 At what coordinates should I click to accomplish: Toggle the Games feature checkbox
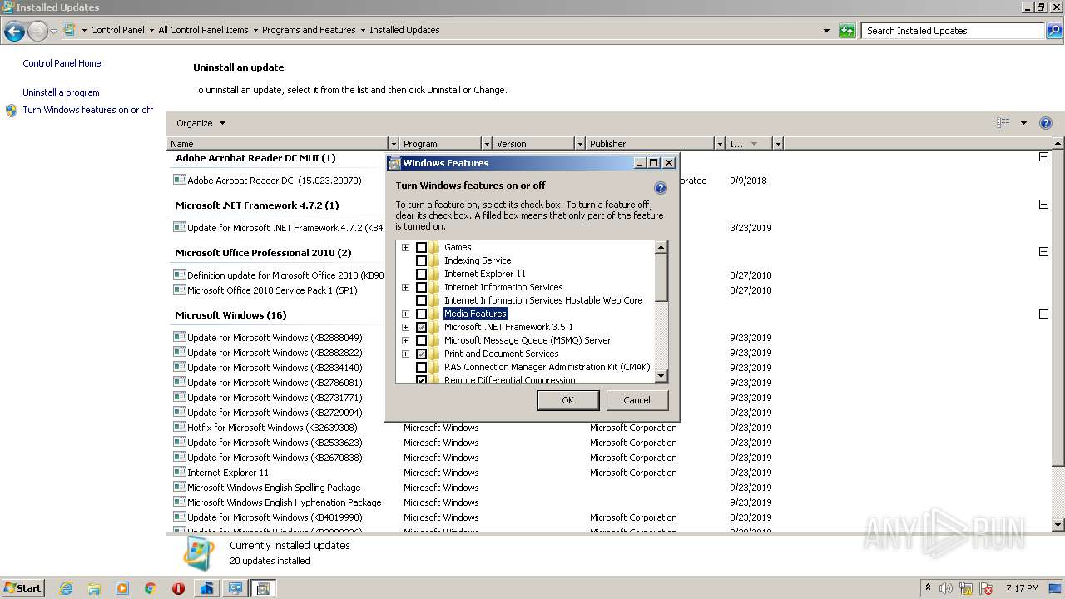[421, 248]
